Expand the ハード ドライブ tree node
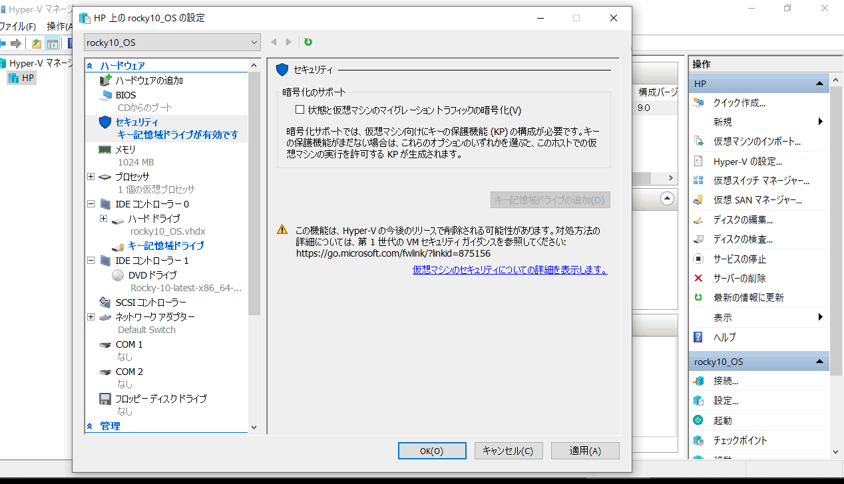This screenshot has height=484, width=844. click(x=103, y=219)
